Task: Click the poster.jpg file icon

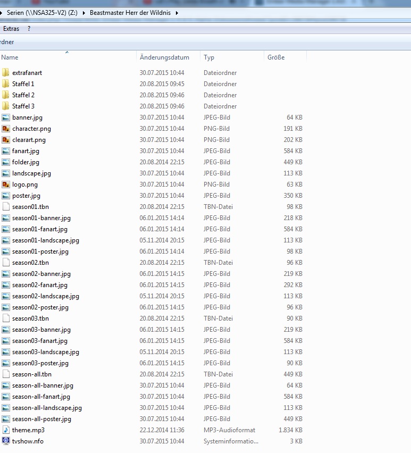Action: pyautogui.click(x=5, y=196)
